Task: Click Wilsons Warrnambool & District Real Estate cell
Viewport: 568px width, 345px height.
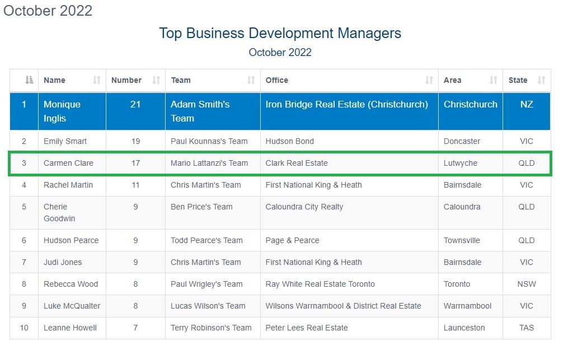Action: click(349, 306)
